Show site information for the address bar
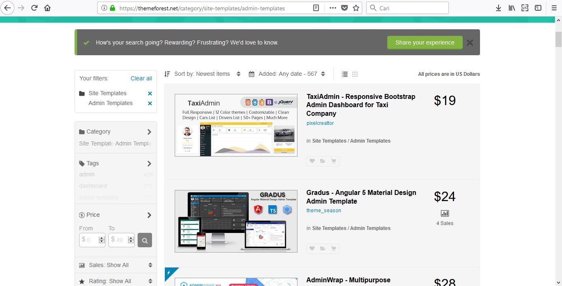The image size is (562, 286). point(103,8)
